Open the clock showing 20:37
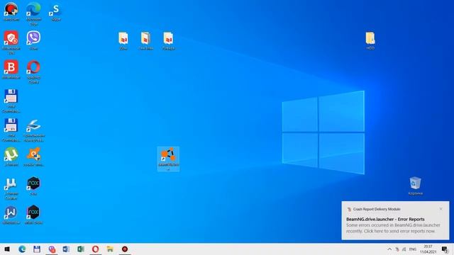 click(428, 249)
